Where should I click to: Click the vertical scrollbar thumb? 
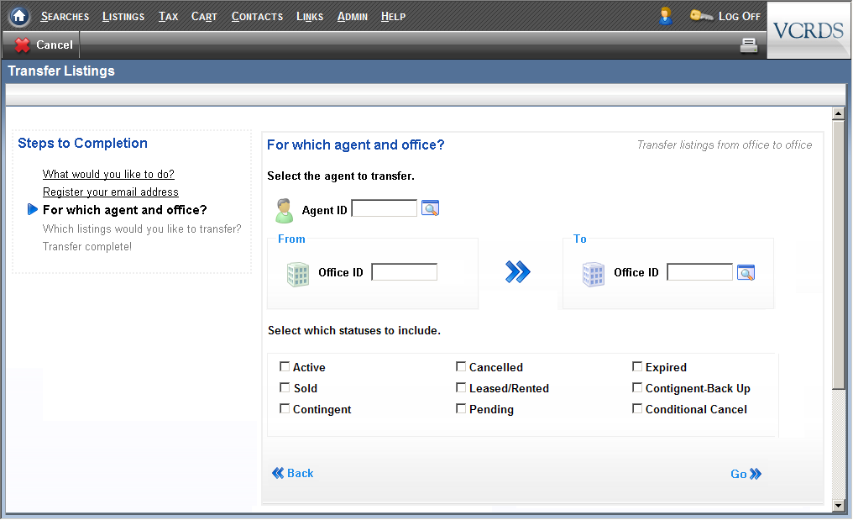pos(839,255)
